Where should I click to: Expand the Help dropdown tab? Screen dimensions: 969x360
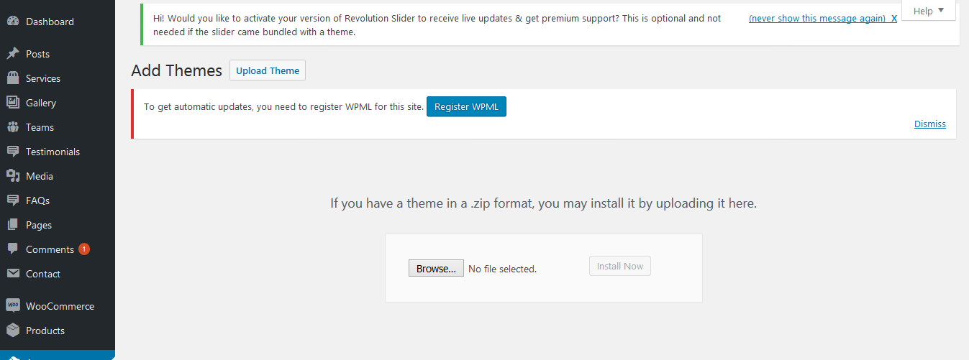pyautogui.click(x=928, y=11)
